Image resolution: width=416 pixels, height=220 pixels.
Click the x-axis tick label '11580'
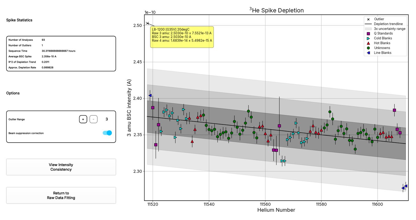[321, 204]
